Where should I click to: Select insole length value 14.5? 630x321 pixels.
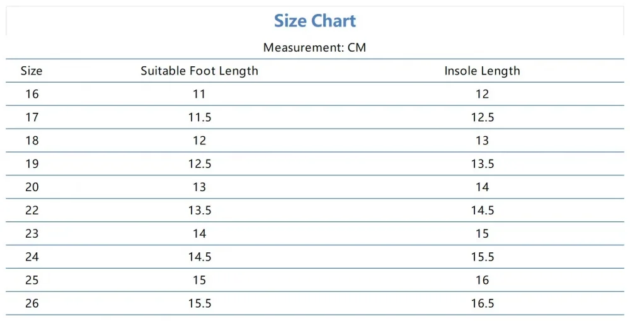[x=482, y=211]
